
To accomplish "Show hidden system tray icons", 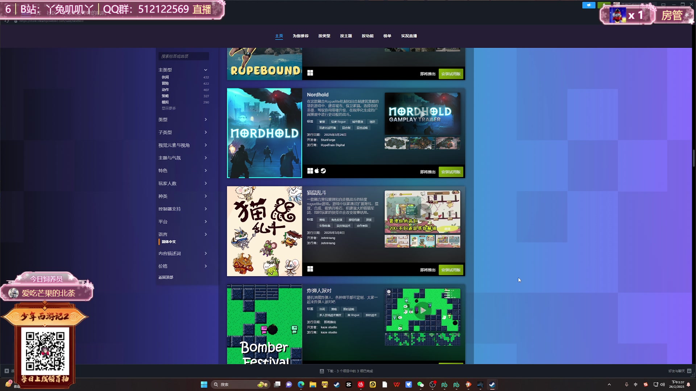I will (609, 384).
